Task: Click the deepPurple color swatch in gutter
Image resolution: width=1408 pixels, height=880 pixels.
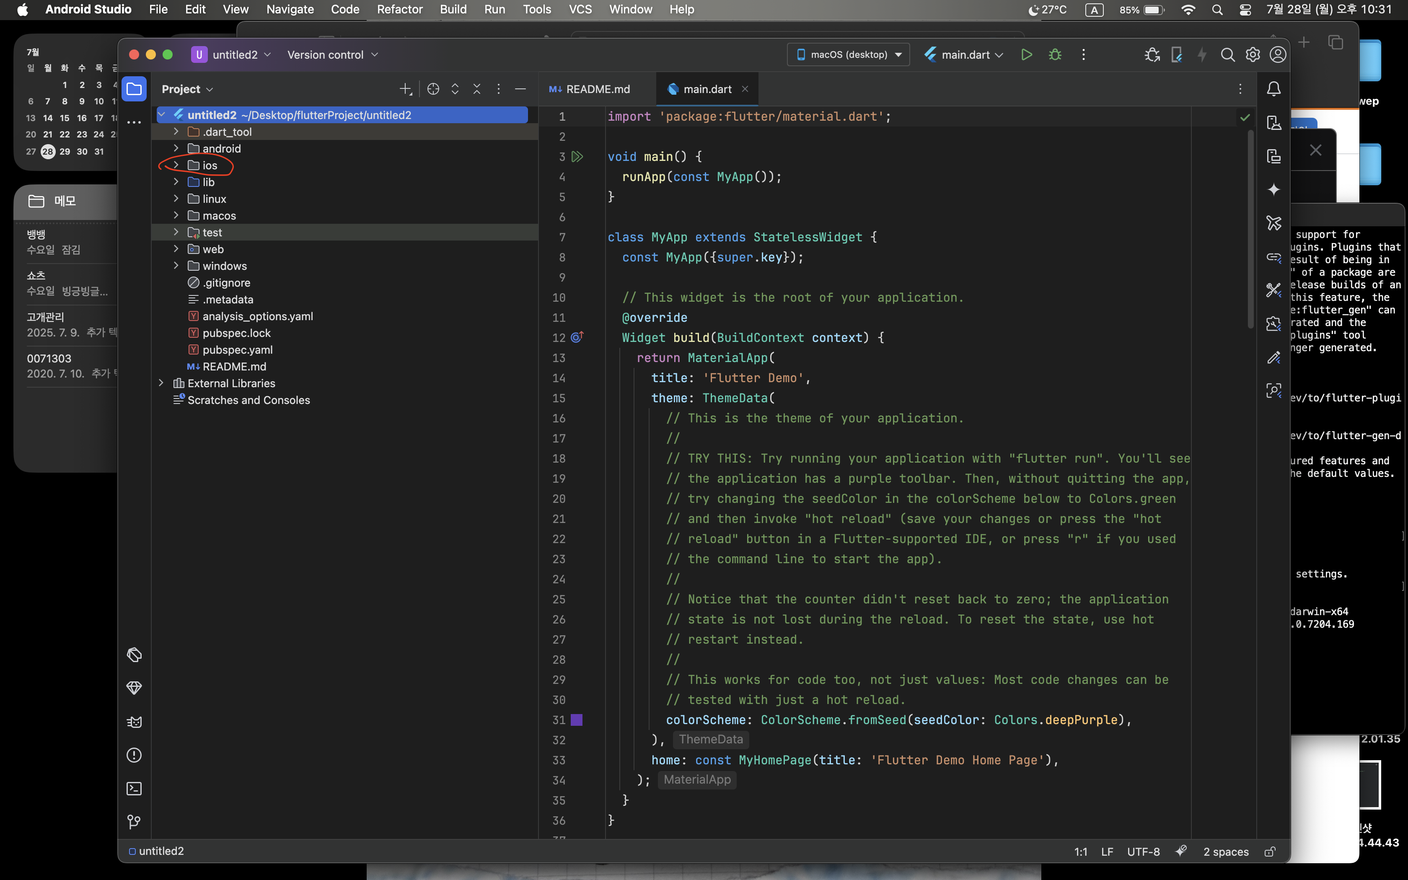Action: tap(577, 720)
